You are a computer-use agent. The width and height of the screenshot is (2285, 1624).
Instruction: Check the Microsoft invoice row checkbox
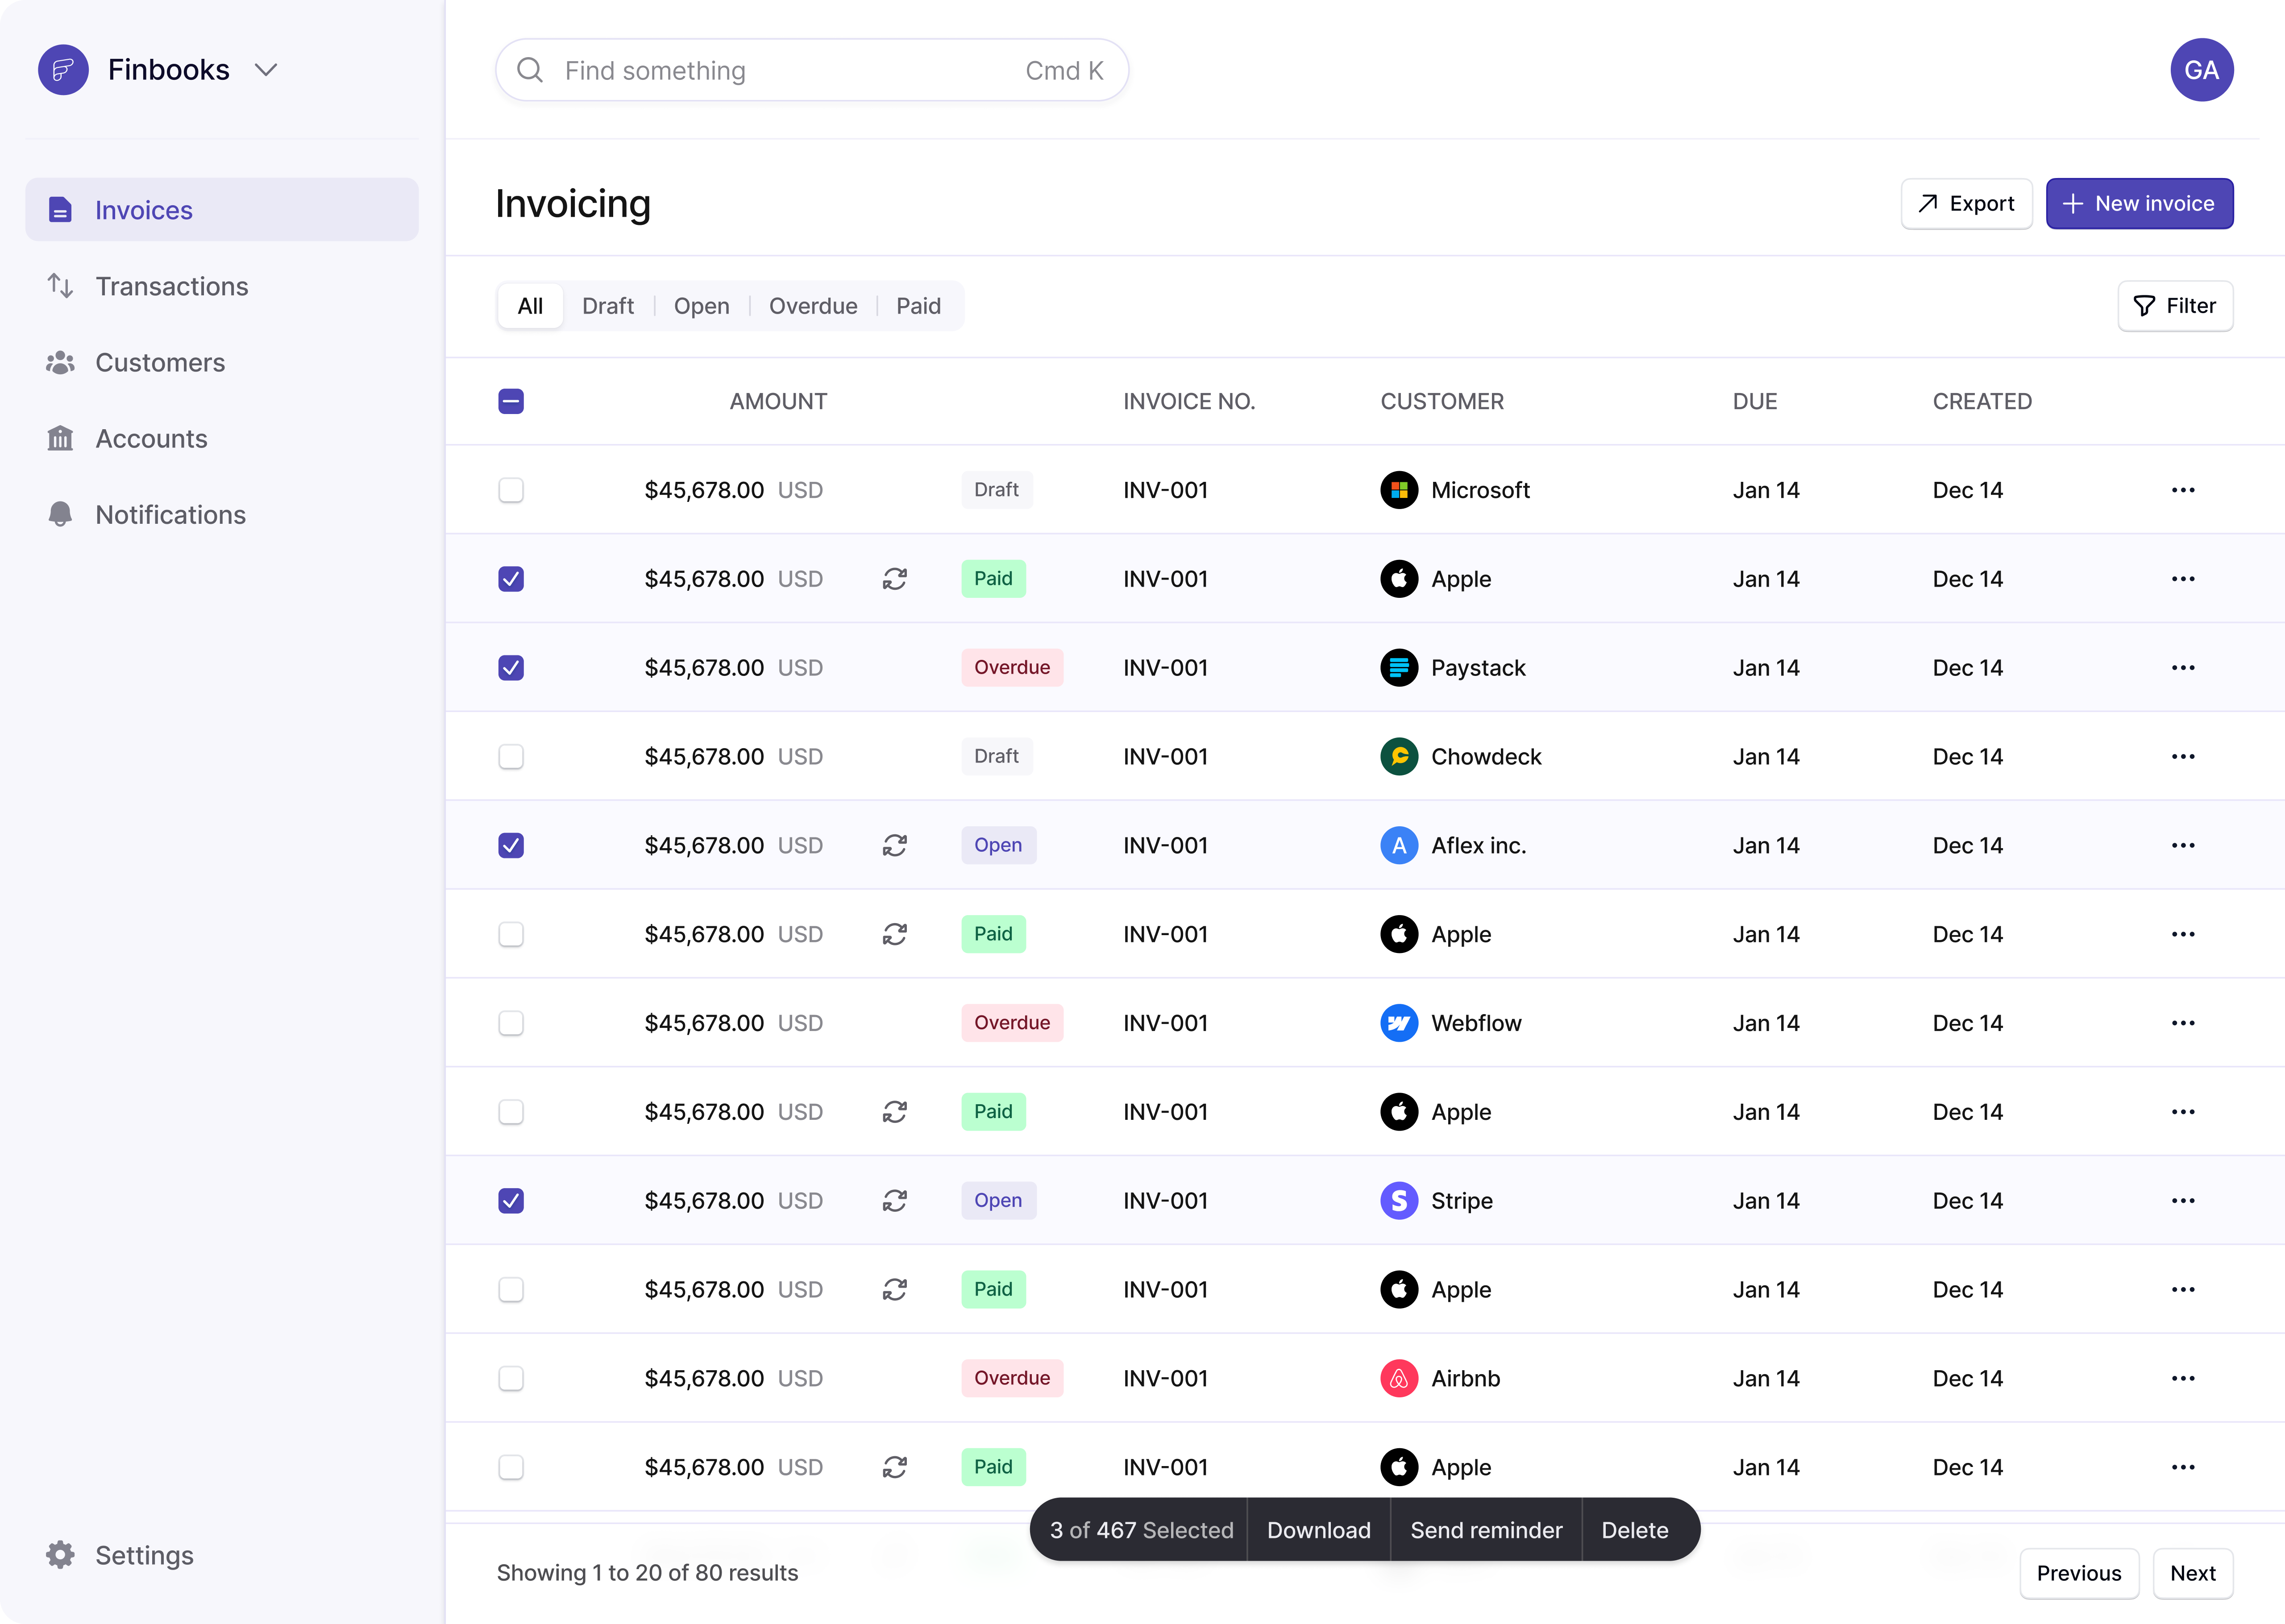tap(511, 490)
